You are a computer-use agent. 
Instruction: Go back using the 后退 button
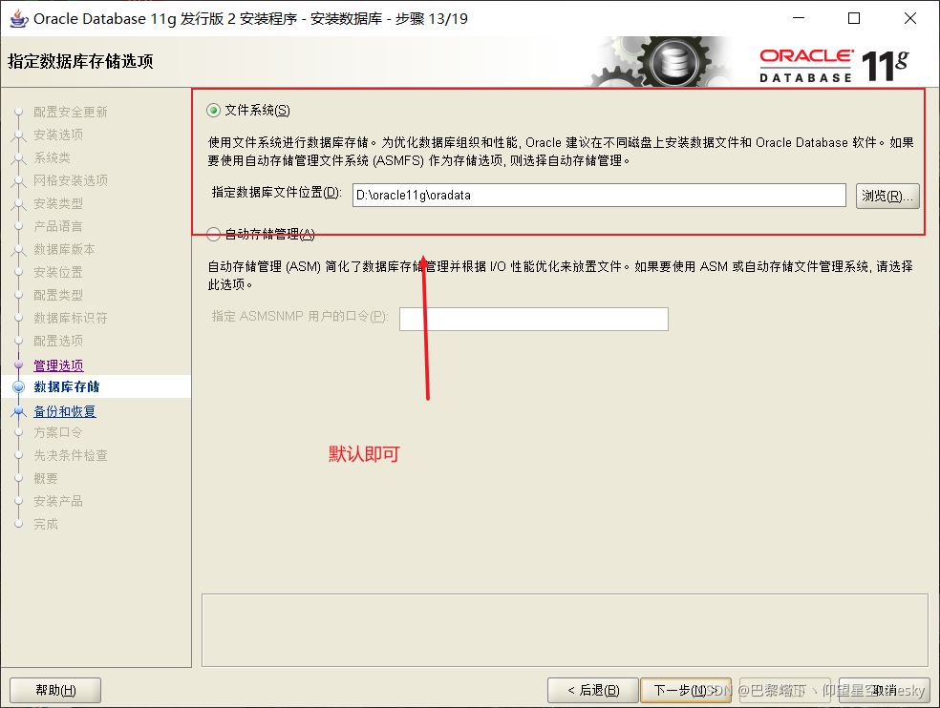pos(593,689)
